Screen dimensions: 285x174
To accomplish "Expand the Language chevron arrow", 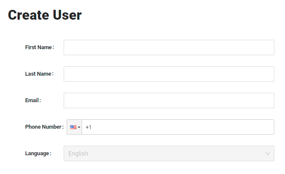I will (267, 153).
